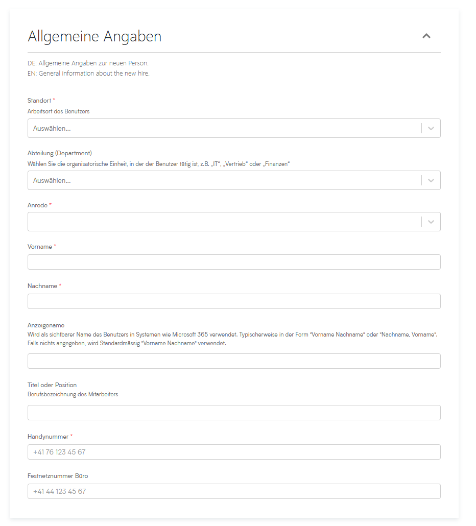Screen dimensions: 476x526
Task: Open the Anrede dropdown arrow
Action: 431,222
